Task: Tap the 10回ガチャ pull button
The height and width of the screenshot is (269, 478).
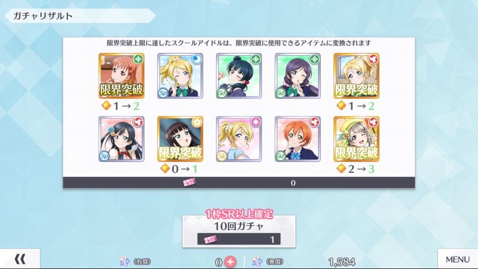Action: coord(238,231)
